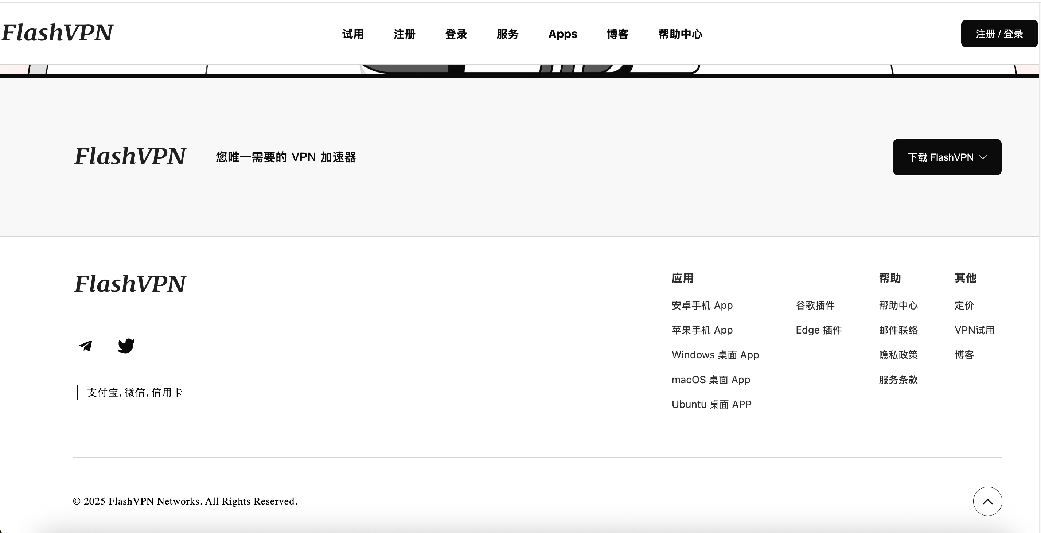
Task: Click the 帮助 column heading
Action: [x=890, y=278]
